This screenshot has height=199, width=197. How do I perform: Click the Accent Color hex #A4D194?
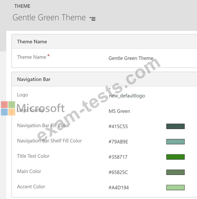[118, 187]
